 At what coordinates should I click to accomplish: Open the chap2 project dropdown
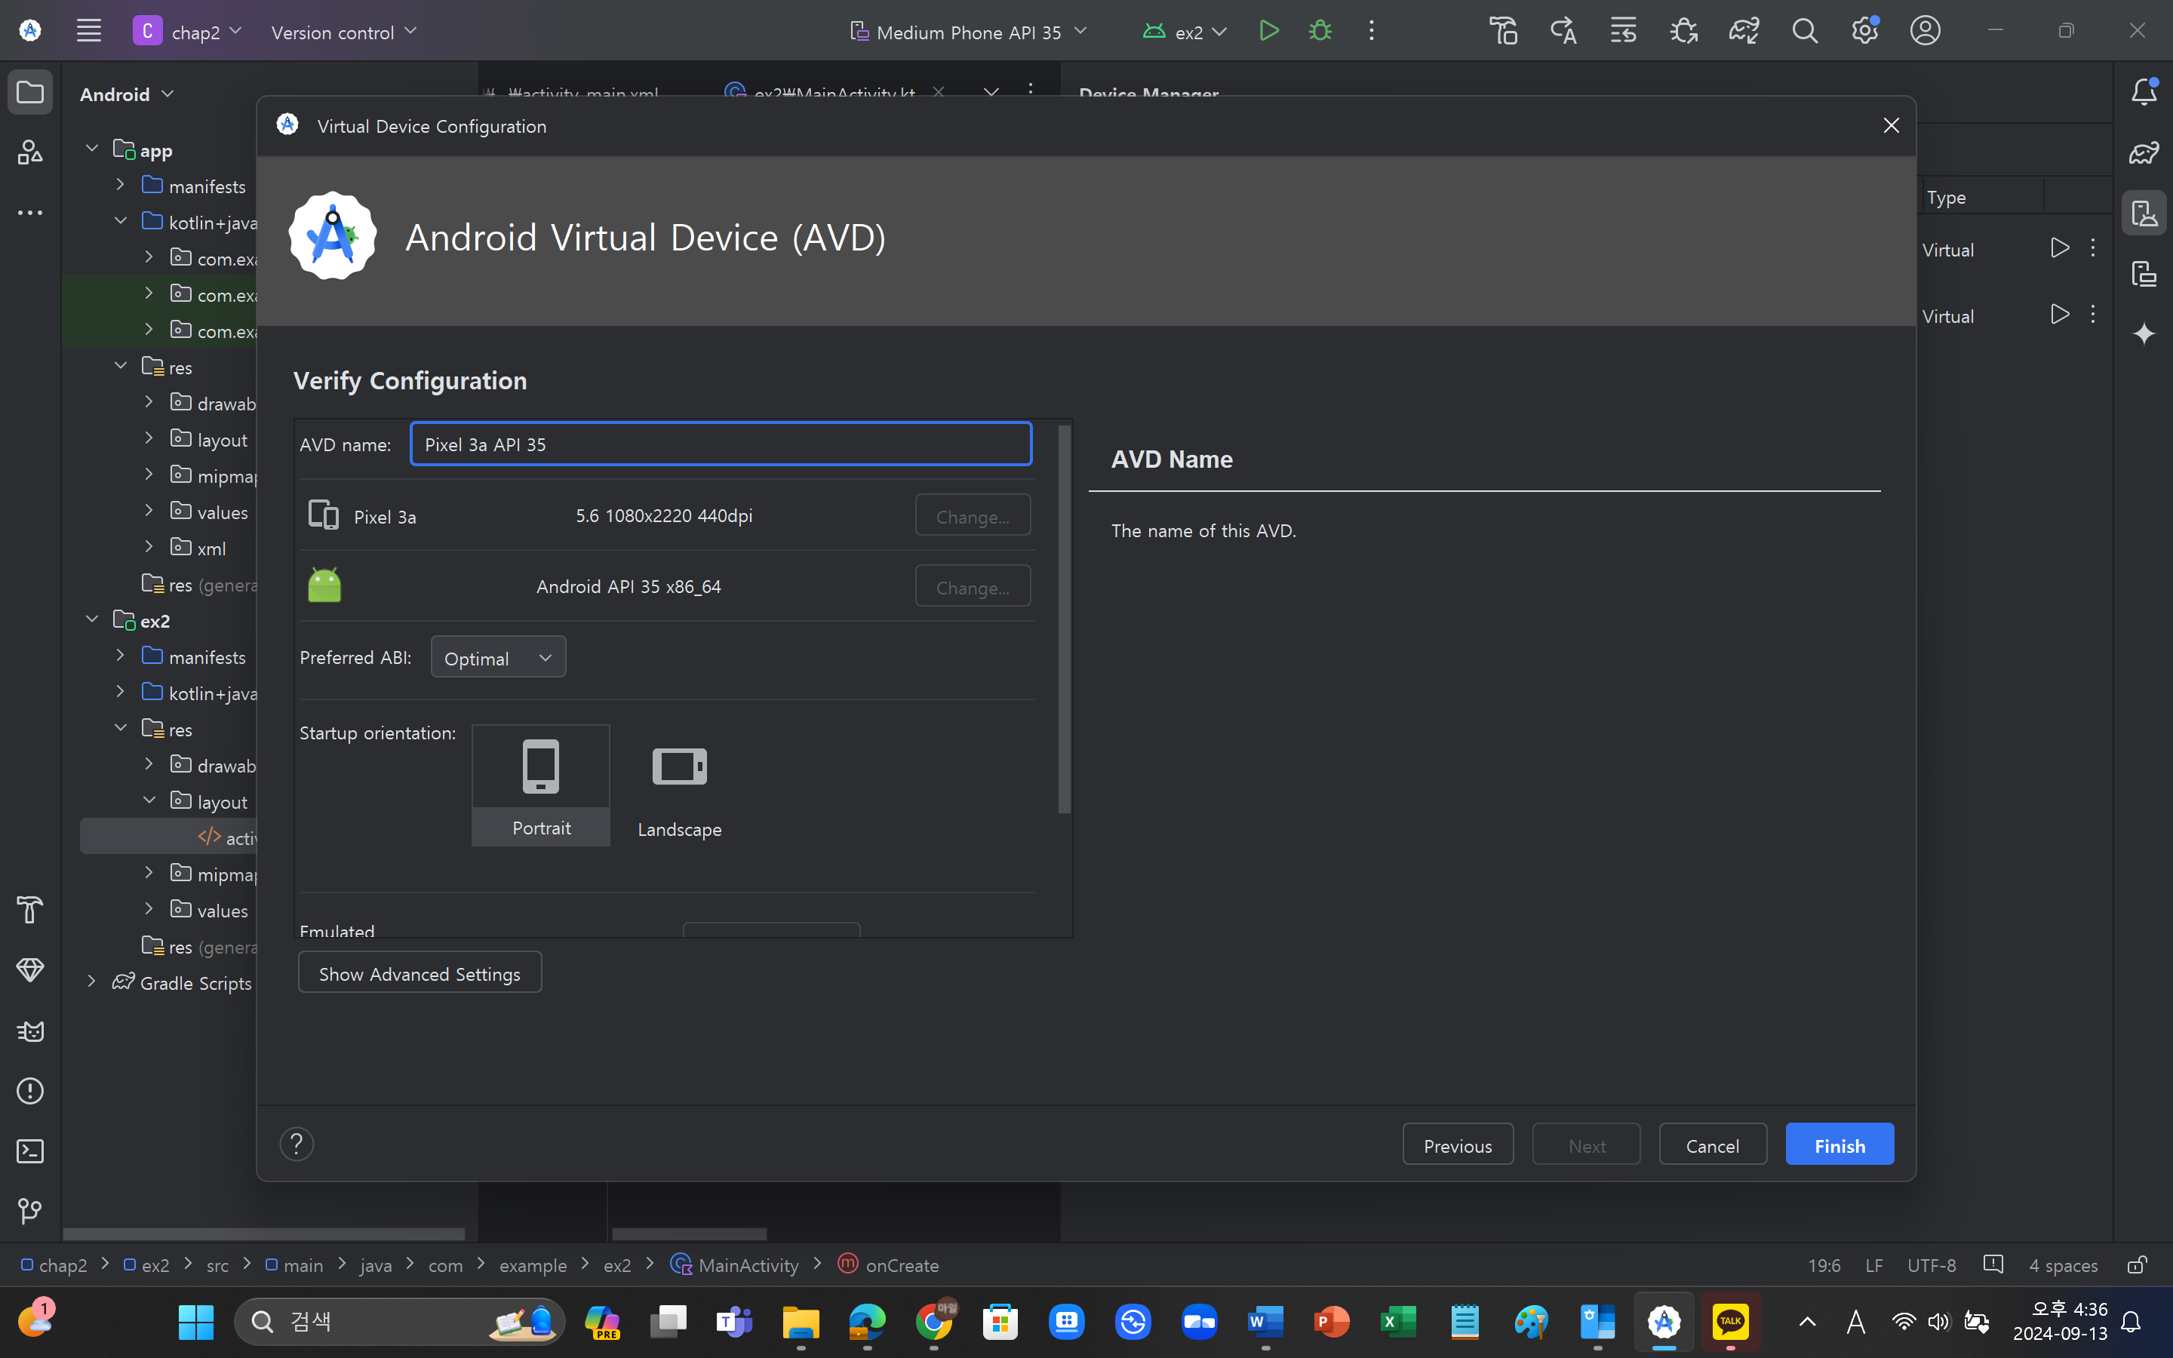click(188, 30)
